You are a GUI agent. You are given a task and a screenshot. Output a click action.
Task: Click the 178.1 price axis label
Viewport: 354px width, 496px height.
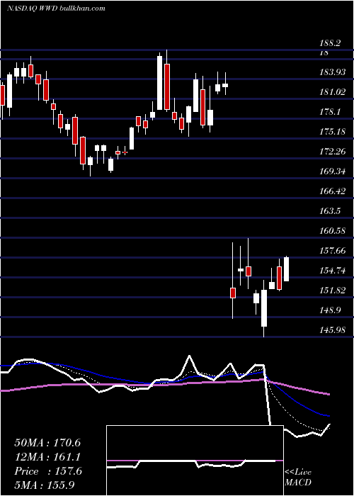[331, 112]
